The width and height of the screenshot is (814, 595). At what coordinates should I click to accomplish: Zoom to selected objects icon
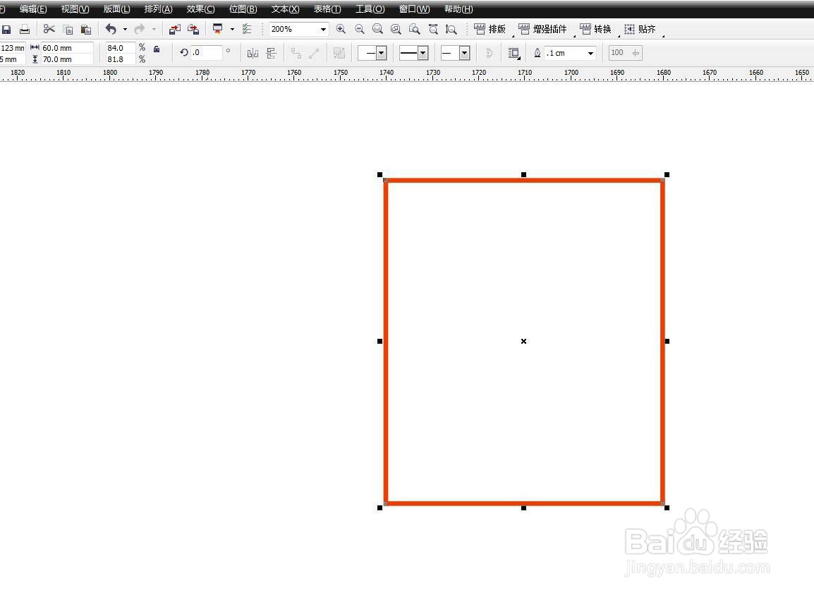click(x=377, y=29)
